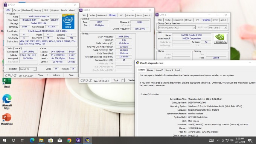
Task: Select the Microsoft Edge desktop shortcut
Action: click(x=7, y=102)
